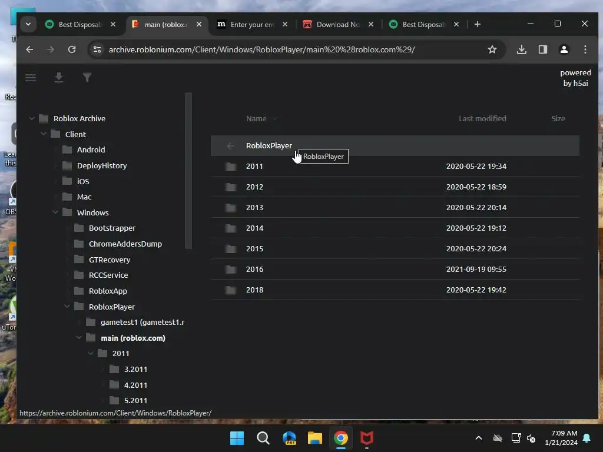This screenshot has width=603, height=452.
Task: Sort file list by Last modified column
Action: click(x=482, y=118)
